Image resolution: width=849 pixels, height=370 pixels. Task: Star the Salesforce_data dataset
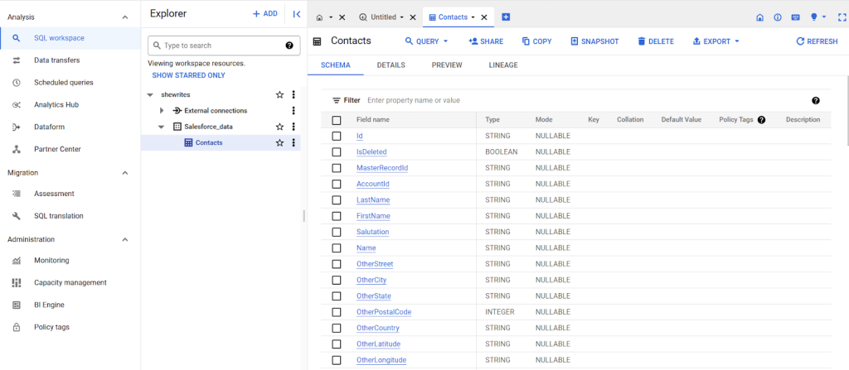[280, 127]
